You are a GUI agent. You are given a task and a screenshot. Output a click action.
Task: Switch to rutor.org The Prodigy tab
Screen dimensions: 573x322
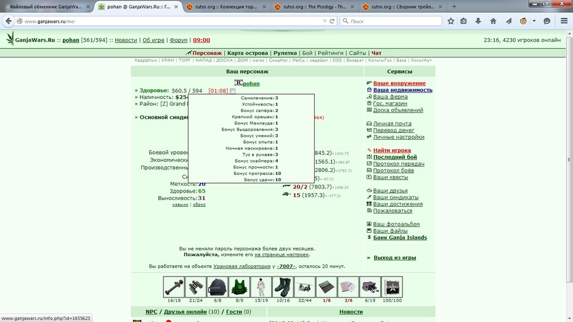pyautogui.click(x=314, y=7)
